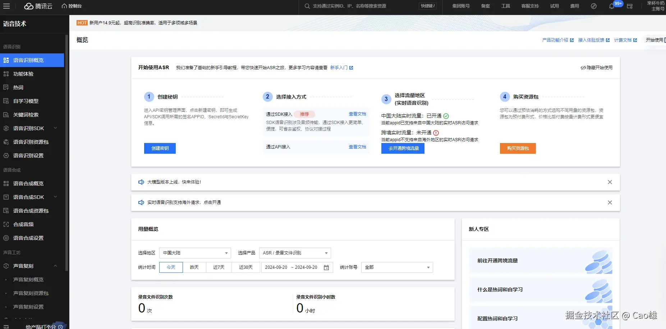
Task: Click the 关键词检索 sidebar icon
Action: (x=6, y=115)
